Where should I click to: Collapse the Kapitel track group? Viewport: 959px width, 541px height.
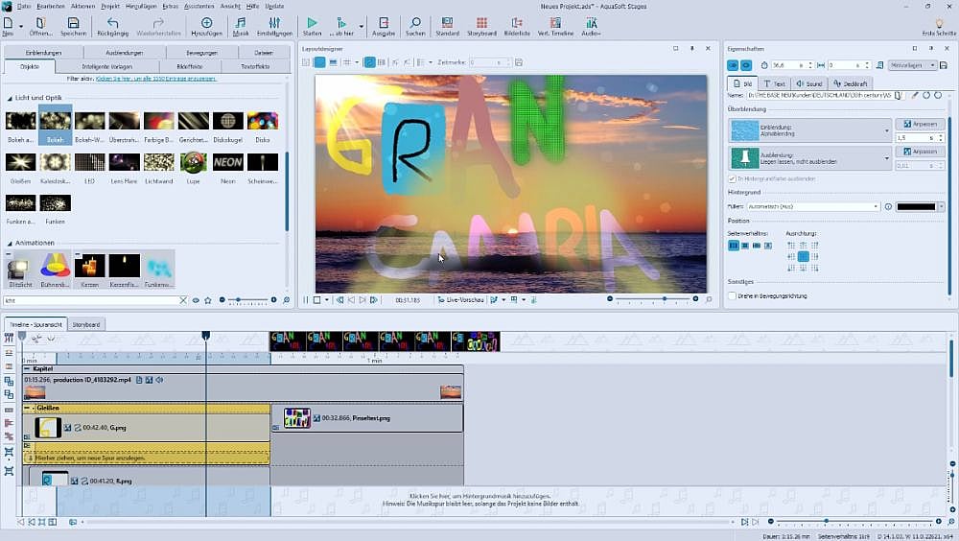coord(27,368)
